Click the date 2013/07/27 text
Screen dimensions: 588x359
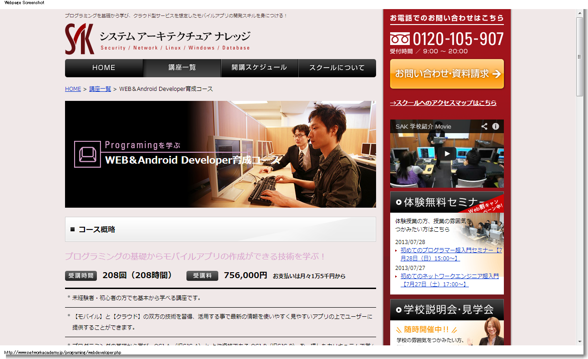[x=410, y=268]
